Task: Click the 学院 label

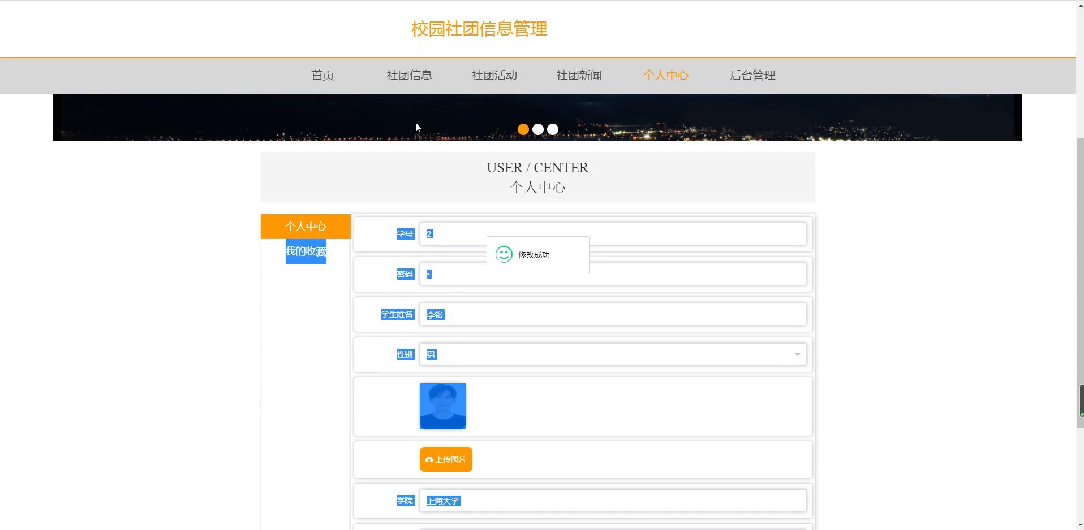Action: point(405,501)
